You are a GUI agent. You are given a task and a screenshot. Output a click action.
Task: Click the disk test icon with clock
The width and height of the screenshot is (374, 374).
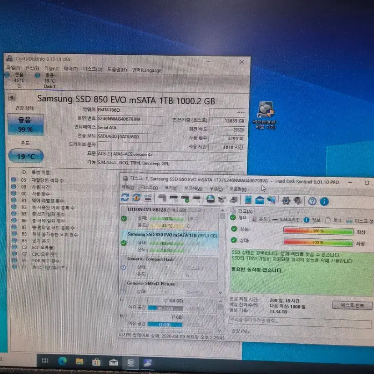point(174,199)
